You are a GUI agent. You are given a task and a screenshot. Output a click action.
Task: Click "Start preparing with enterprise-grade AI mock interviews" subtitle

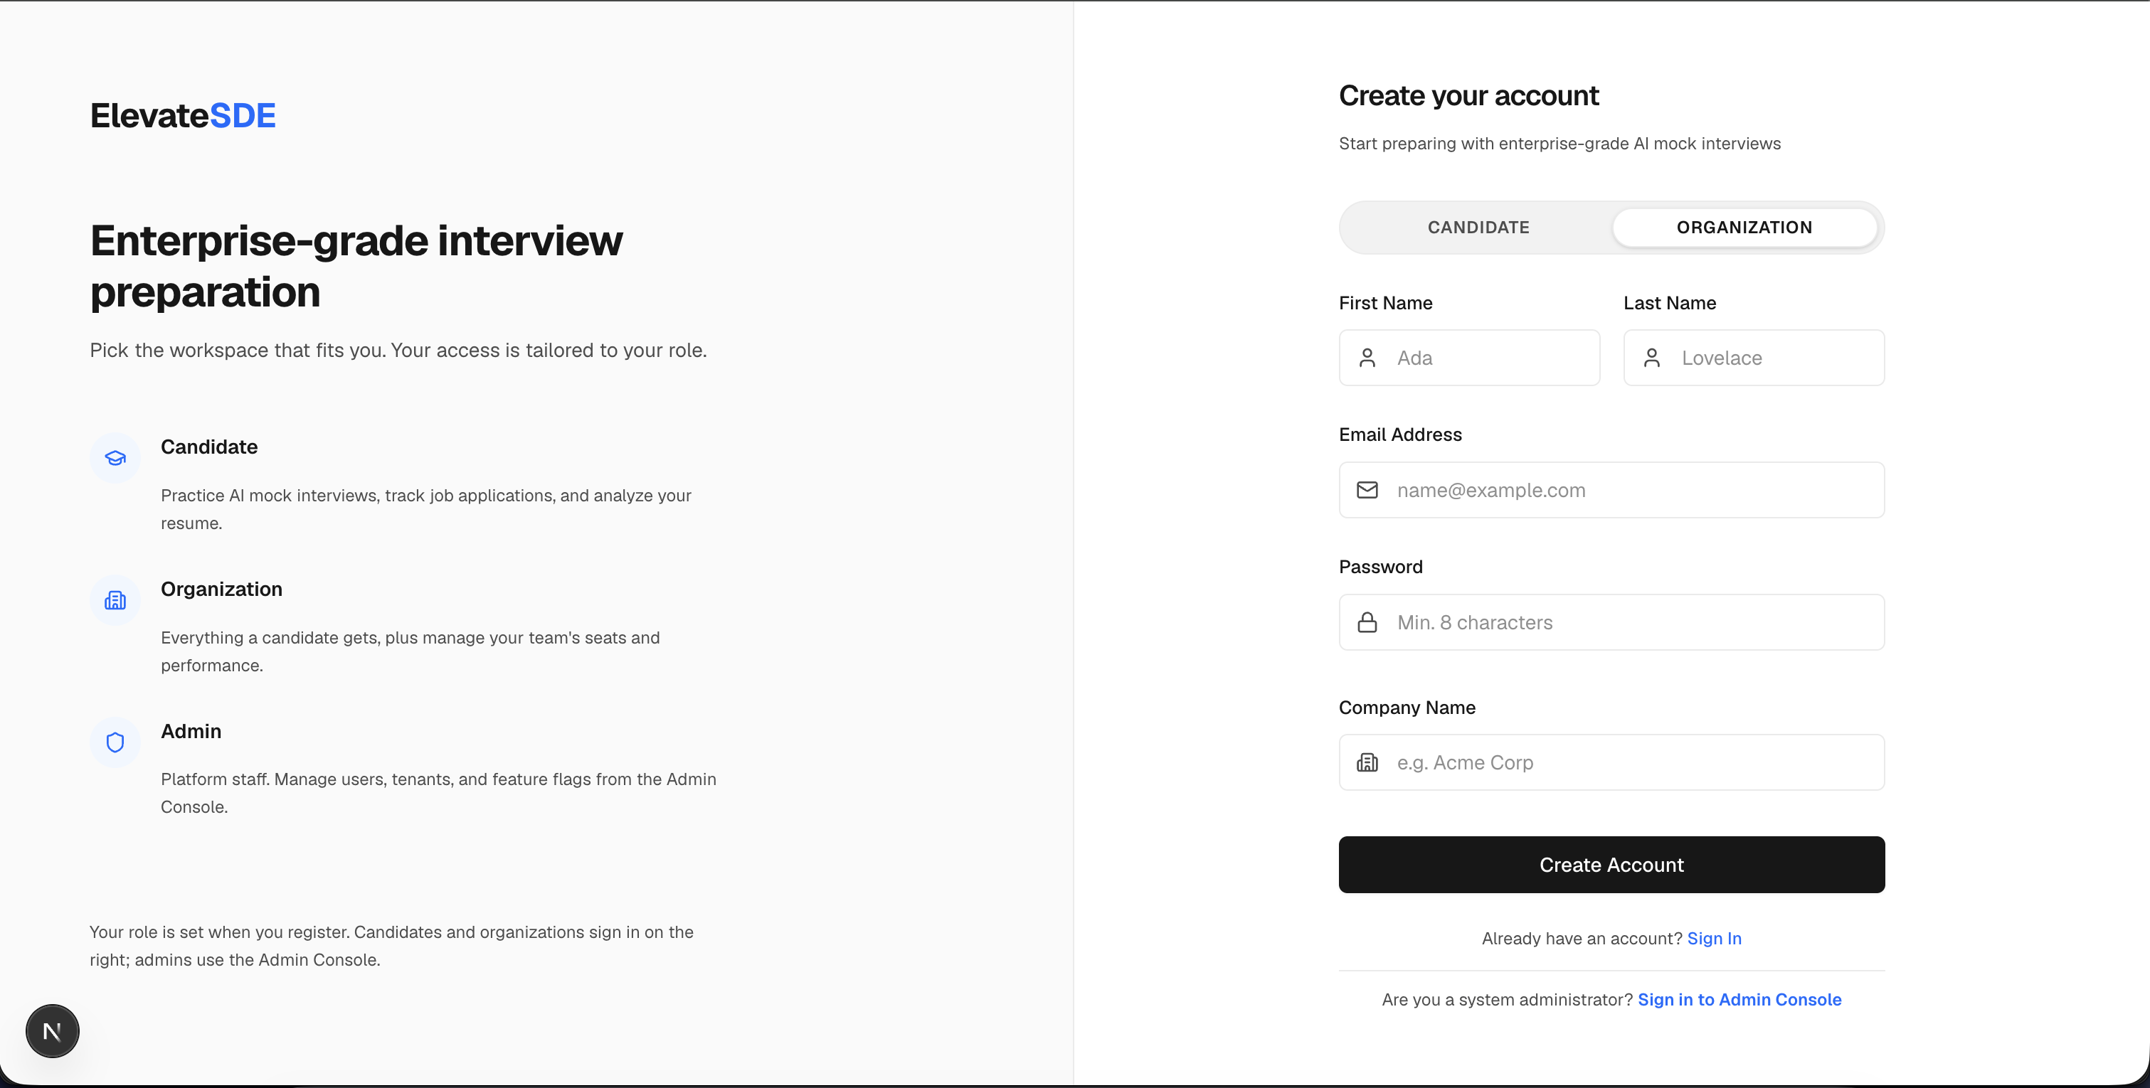coord(1559,144)
